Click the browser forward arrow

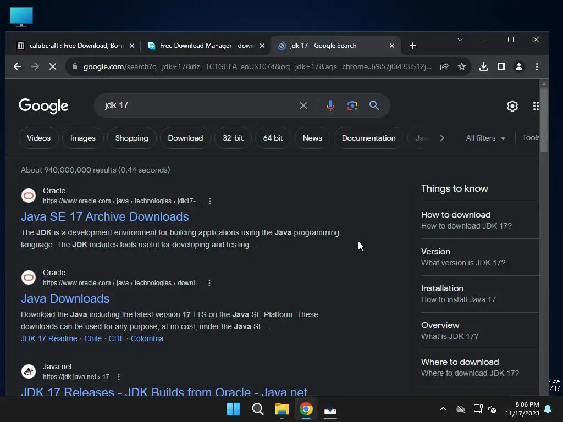click(35, 66)
